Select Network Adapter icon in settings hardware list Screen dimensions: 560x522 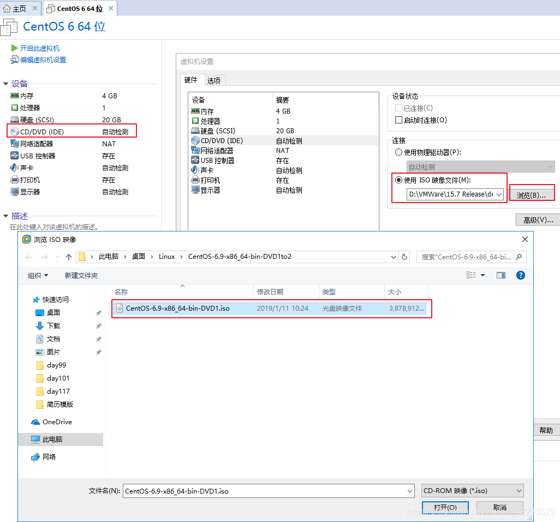(x=195, y=150)
